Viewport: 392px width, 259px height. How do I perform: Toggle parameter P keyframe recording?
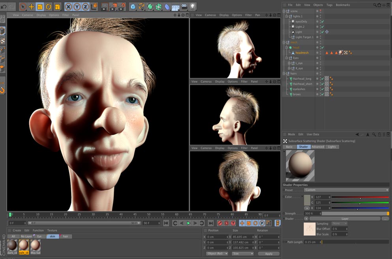[262, 223]
